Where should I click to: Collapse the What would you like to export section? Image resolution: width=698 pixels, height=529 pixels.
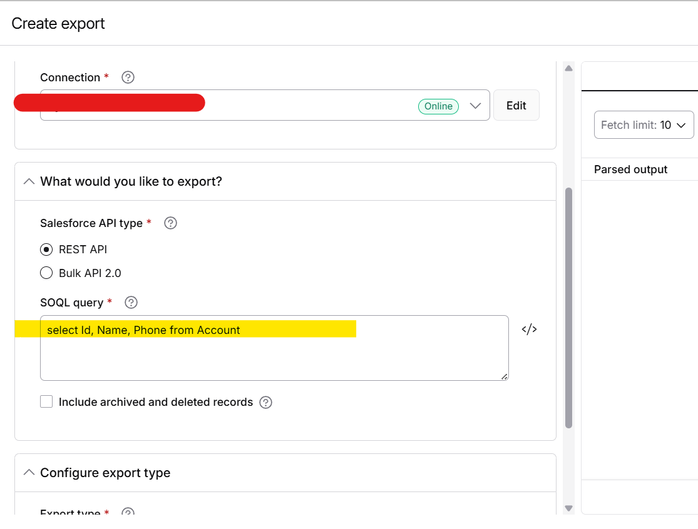click(29, 181)
